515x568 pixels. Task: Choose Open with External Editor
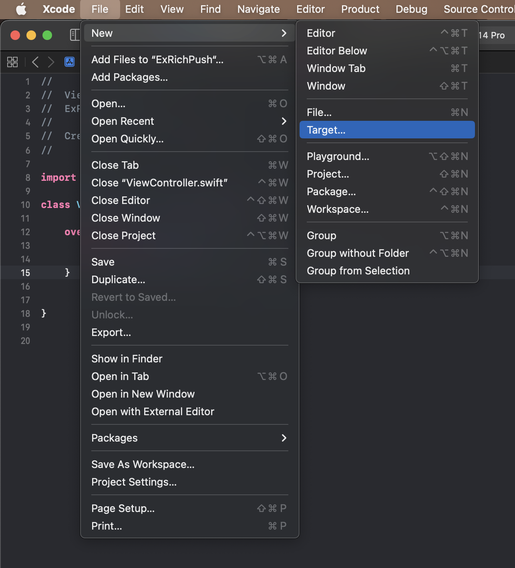tap(189, 412)
